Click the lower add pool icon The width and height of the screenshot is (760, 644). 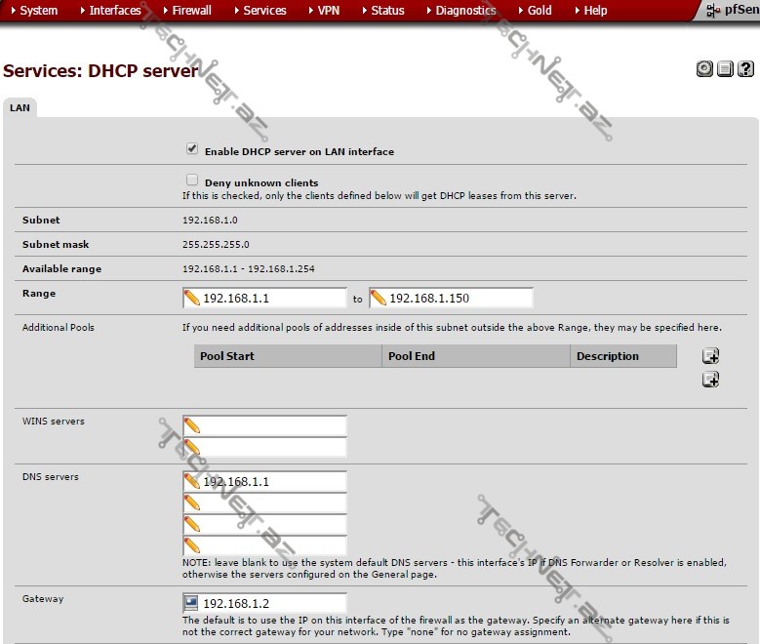tap(711, 380)
